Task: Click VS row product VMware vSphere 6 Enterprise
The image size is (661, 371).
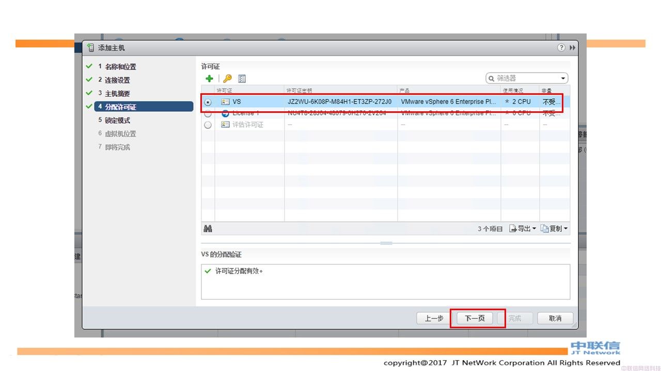Action: click(x=449, y=102)
